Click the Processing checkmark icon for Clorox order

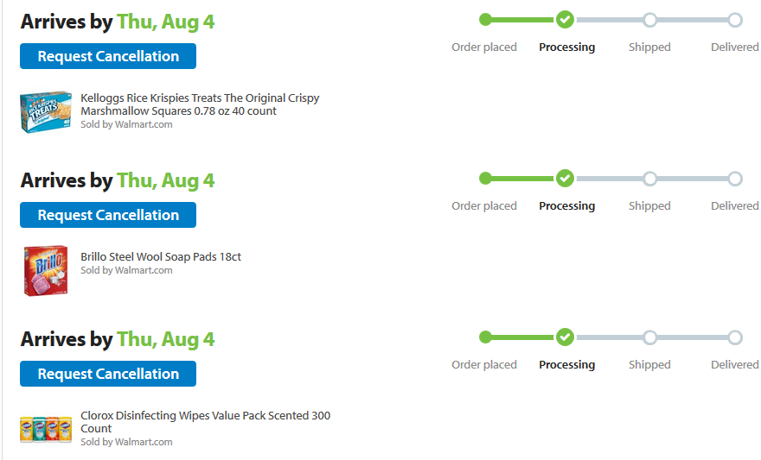565,337
